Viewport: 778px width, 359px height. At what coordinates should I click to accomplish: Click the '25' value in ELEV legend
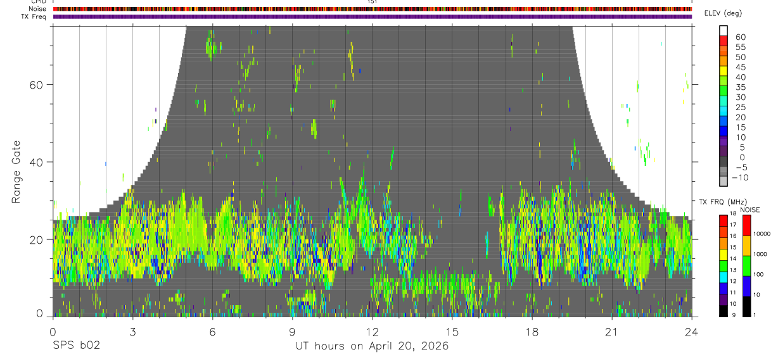point(741,108)
